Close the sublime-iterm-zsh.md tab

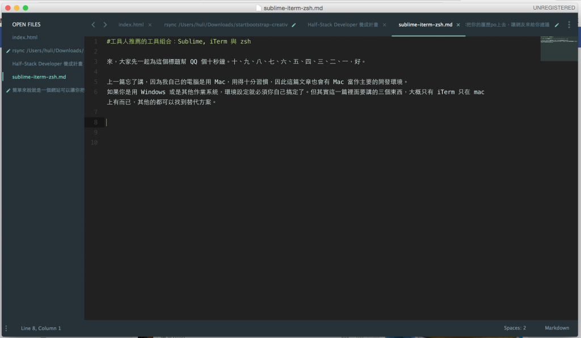click(x=458, y=25)
